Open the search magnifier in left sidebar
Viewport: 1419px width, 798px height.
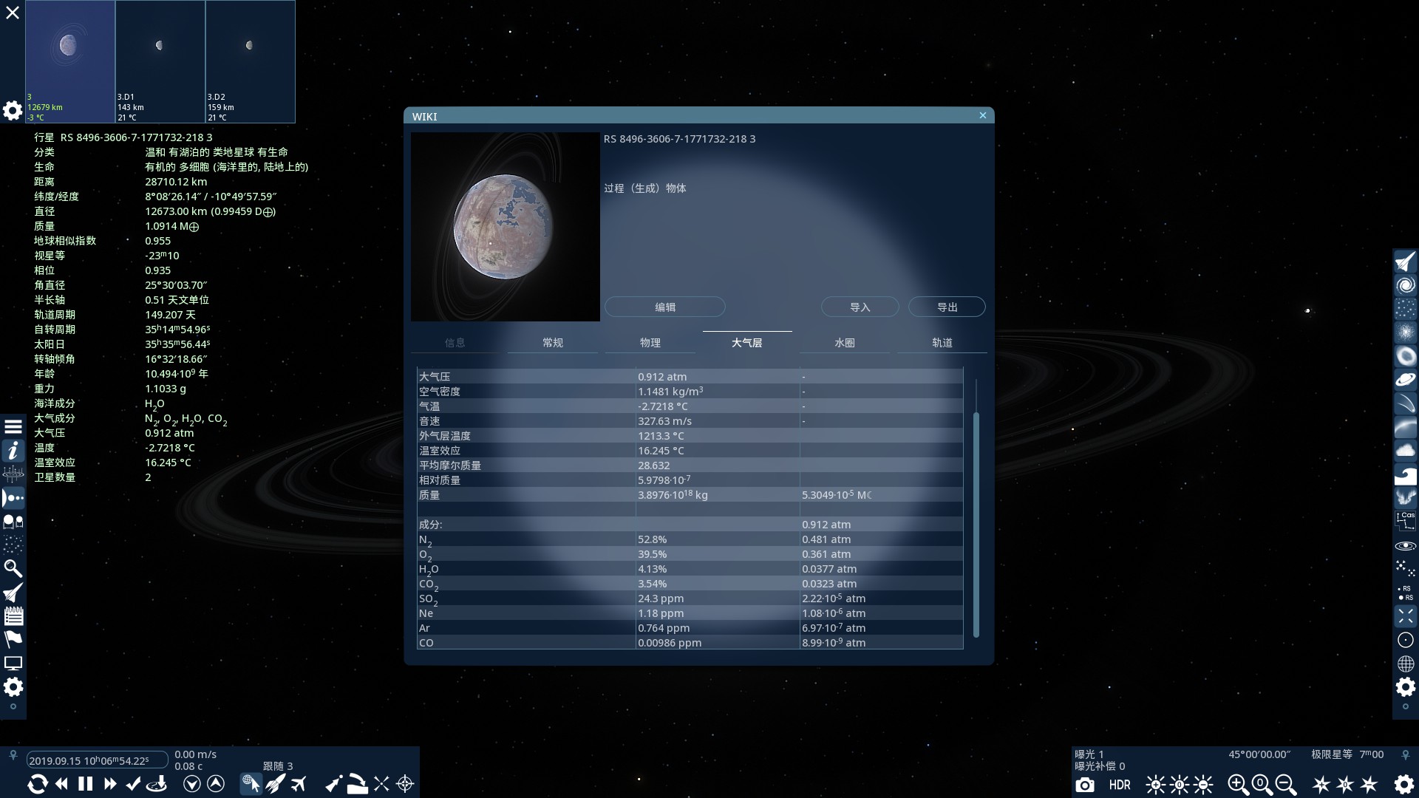(13, 568)
